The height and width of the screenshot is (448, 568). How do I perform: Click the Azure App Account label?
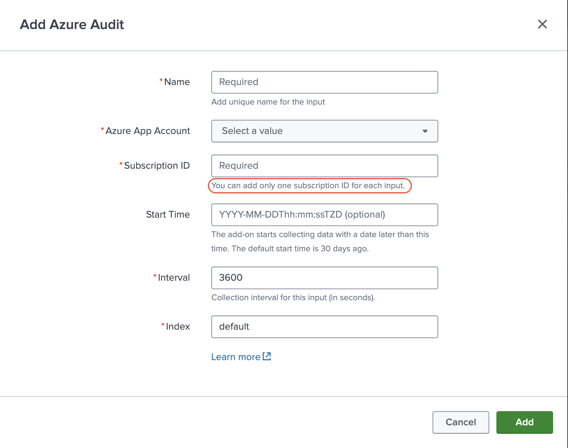(x=147, y=131)
